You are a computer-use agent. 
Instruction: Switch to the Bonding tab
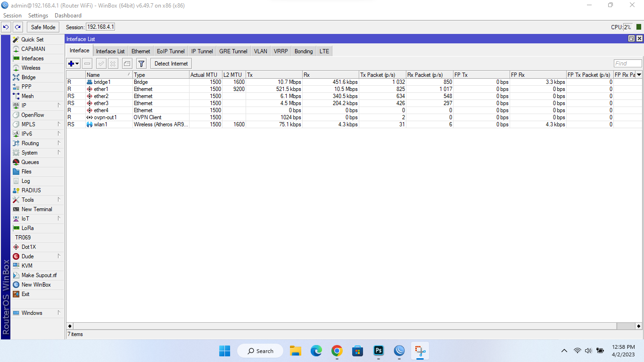pos(304,51)
